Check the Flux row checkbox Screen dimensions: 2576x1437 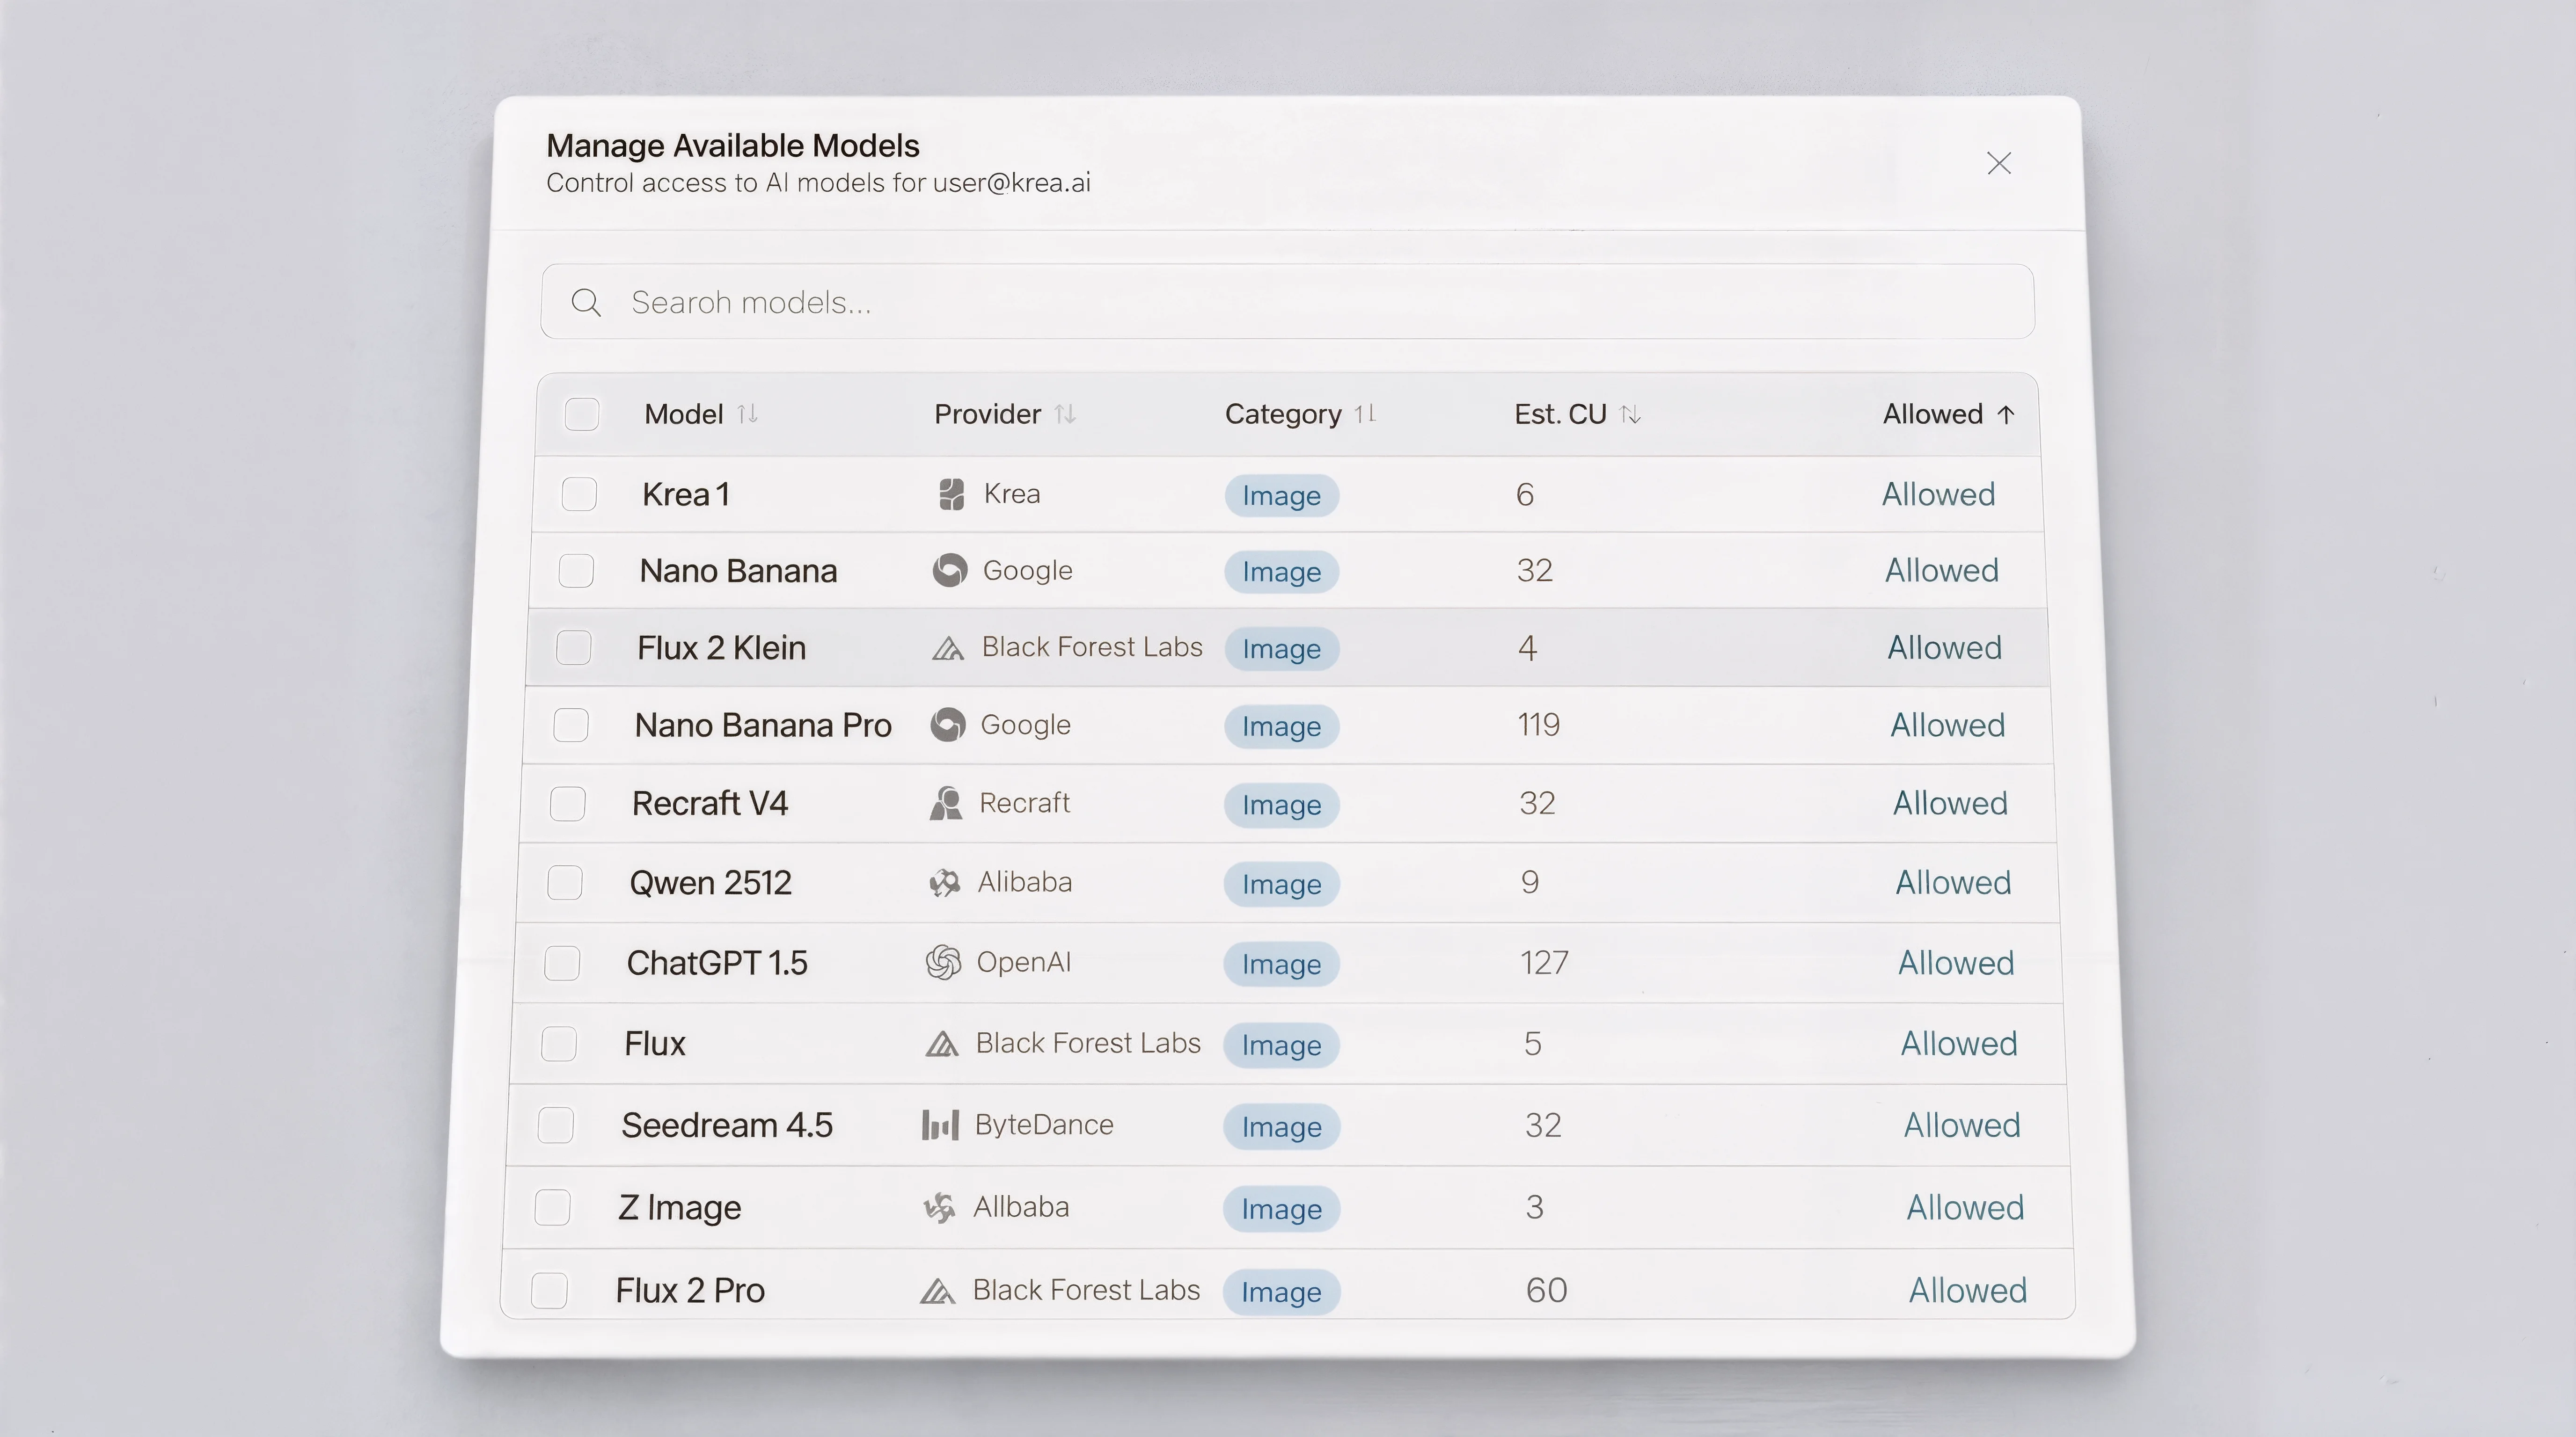point(559,1044)
